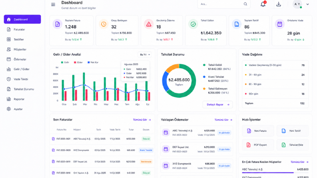Click the Ortalama Vade calendar icon

point(279,24)
